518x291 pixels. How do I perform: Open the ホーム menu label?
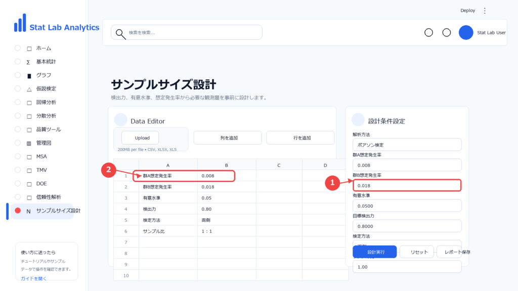click(x=44, y=48)
